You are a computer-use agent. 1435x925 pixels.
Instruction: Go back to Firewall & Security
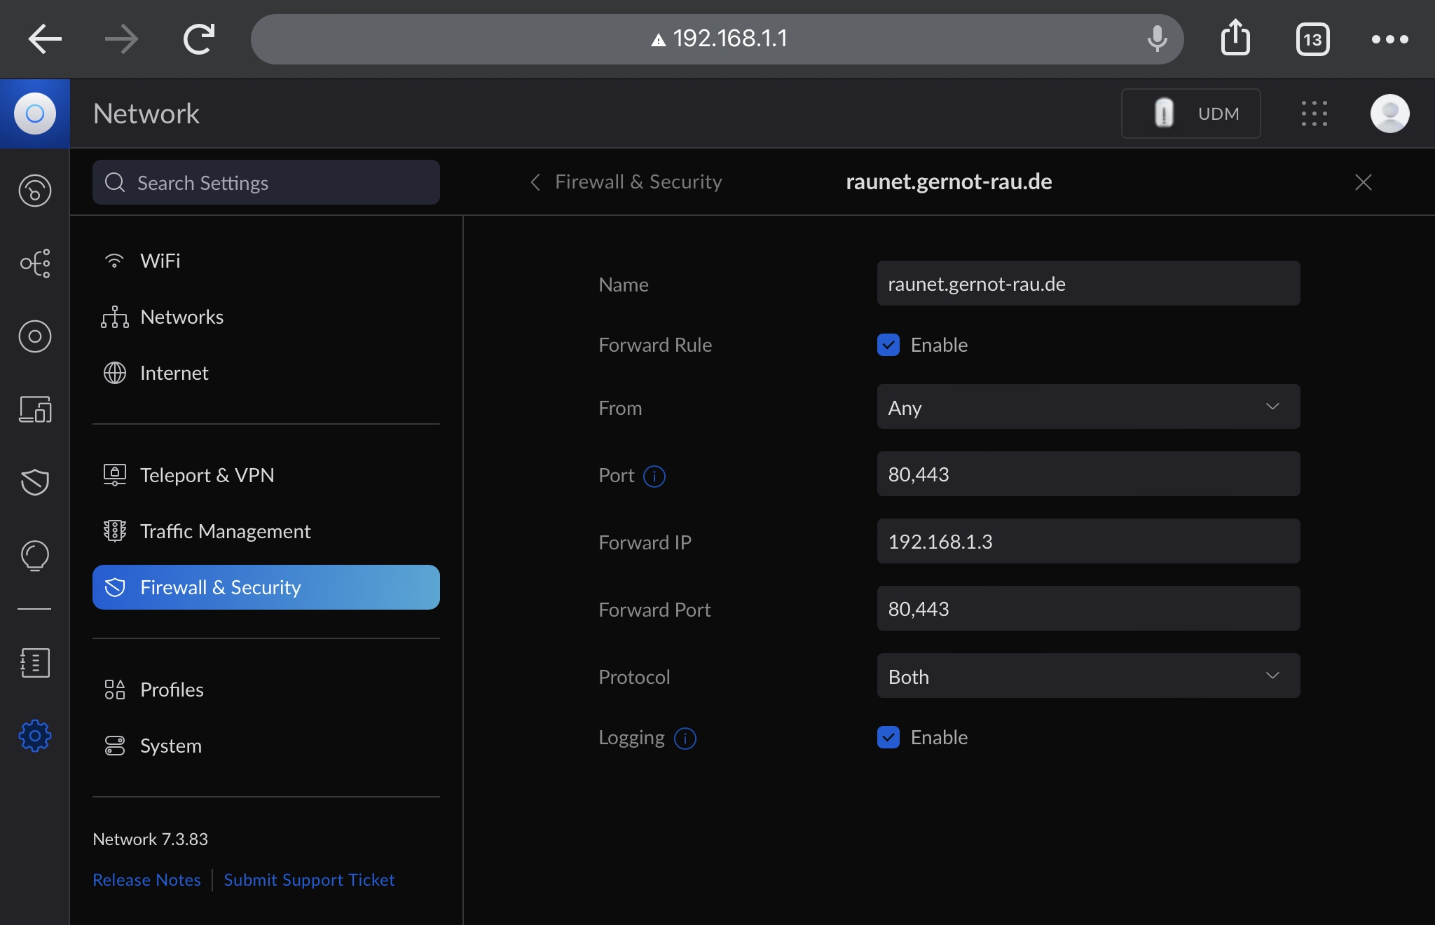pyautogui.click(x=625, y=182)
